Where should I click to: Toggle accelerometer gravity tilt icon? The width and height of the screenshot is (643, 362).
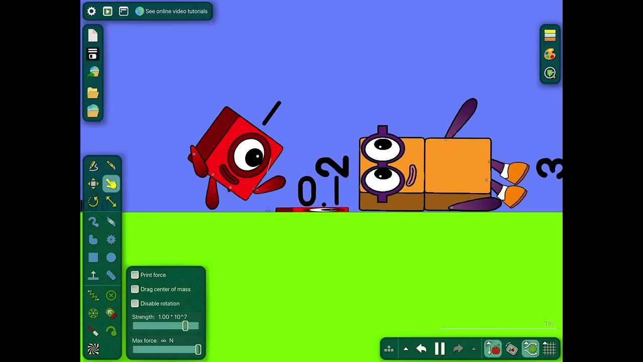(511, 348)
